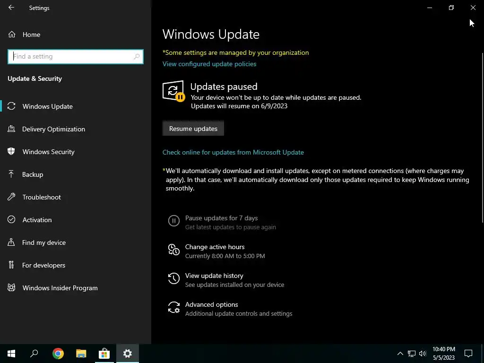484x363 pixels.
Task: Click the 'Update & Security' heading
Action: pyautogui.click(x=35, y=78)
